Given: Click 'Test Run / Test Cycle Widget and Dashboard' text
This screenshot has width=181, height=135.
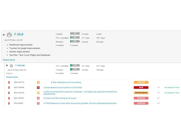Looking at the screenshot, I should click(30, 55).
